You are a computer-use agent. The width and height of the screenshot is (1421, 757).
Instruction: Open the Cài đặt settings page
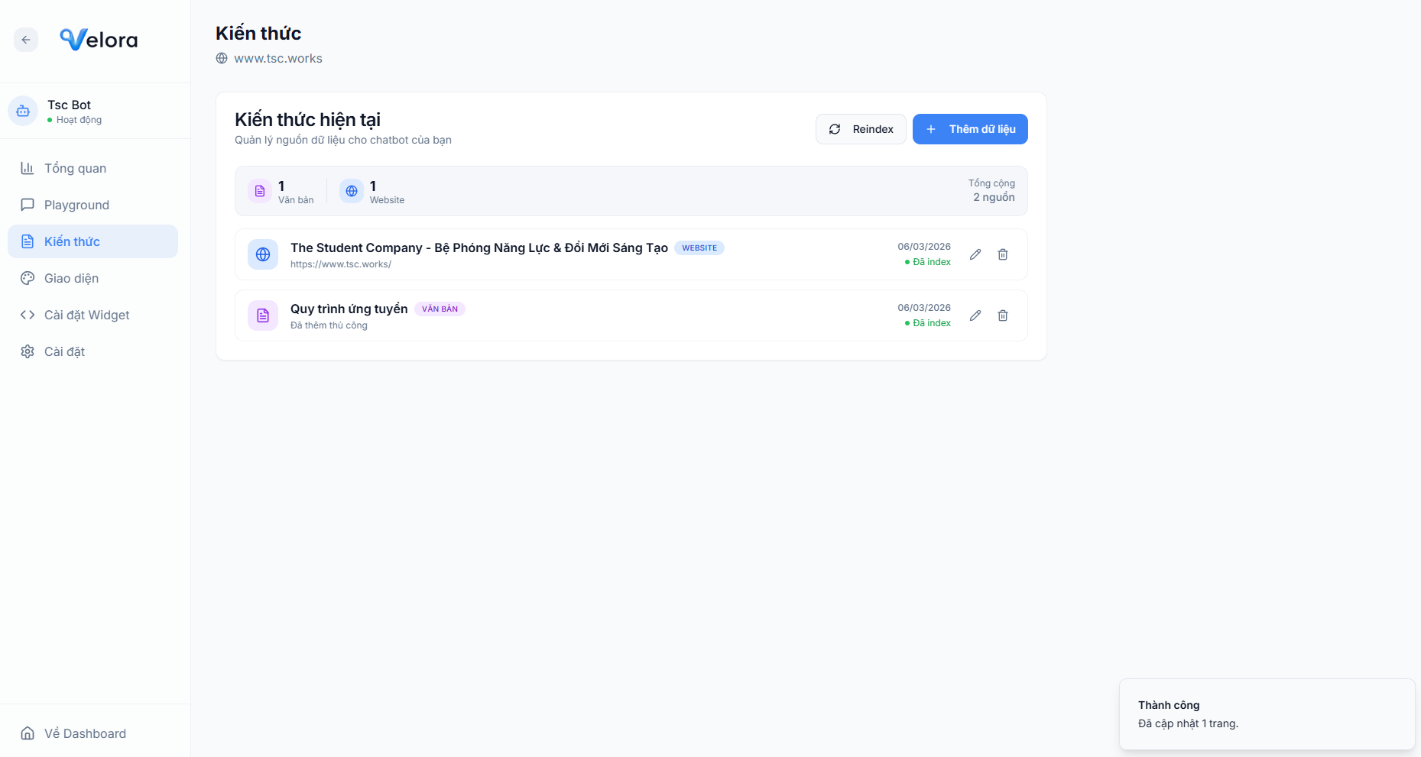pos(64,351)
